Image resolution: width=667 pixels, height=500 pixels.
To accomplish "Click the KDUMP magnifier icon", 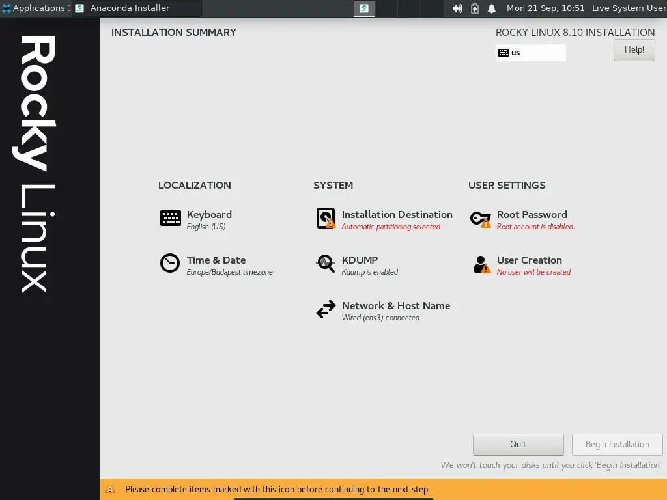I will click(326, 264).
